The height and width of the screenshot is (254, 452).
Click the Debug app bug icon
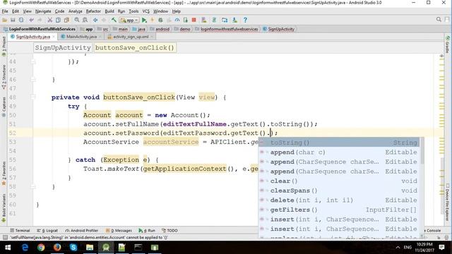[160, 20]
